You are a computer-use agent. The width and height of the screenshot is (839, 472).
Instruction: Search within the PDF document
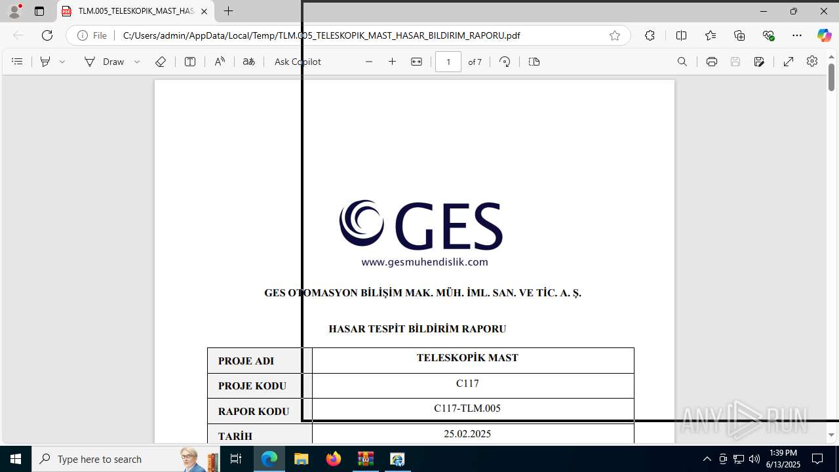pyautogui.click(x=682, y=62)
